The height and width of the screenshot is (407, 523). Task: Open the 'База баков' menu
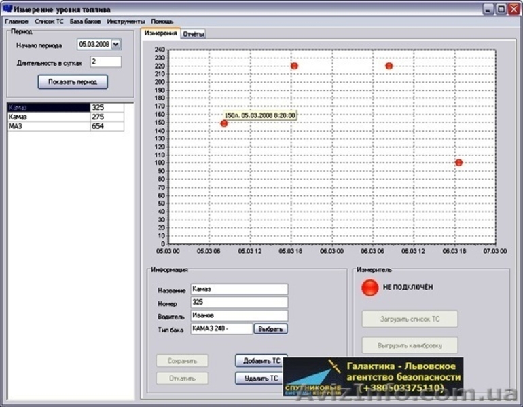click(85, 22)
